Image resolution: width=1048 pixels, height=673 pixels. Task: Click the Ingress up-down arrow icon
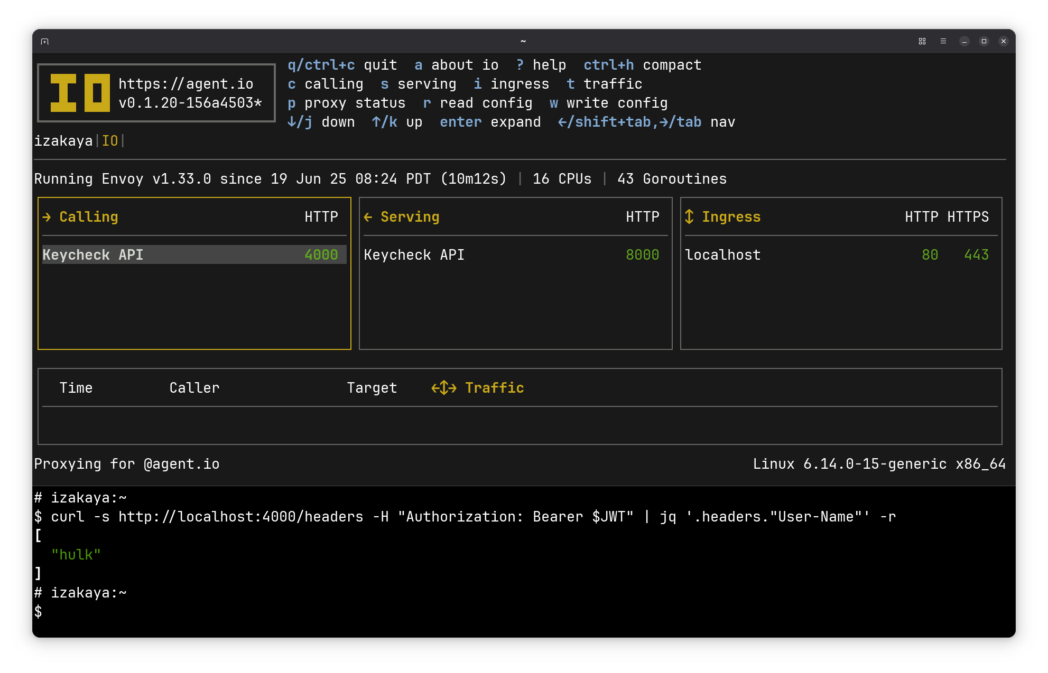pyautogui.click(x=689, y=217)
